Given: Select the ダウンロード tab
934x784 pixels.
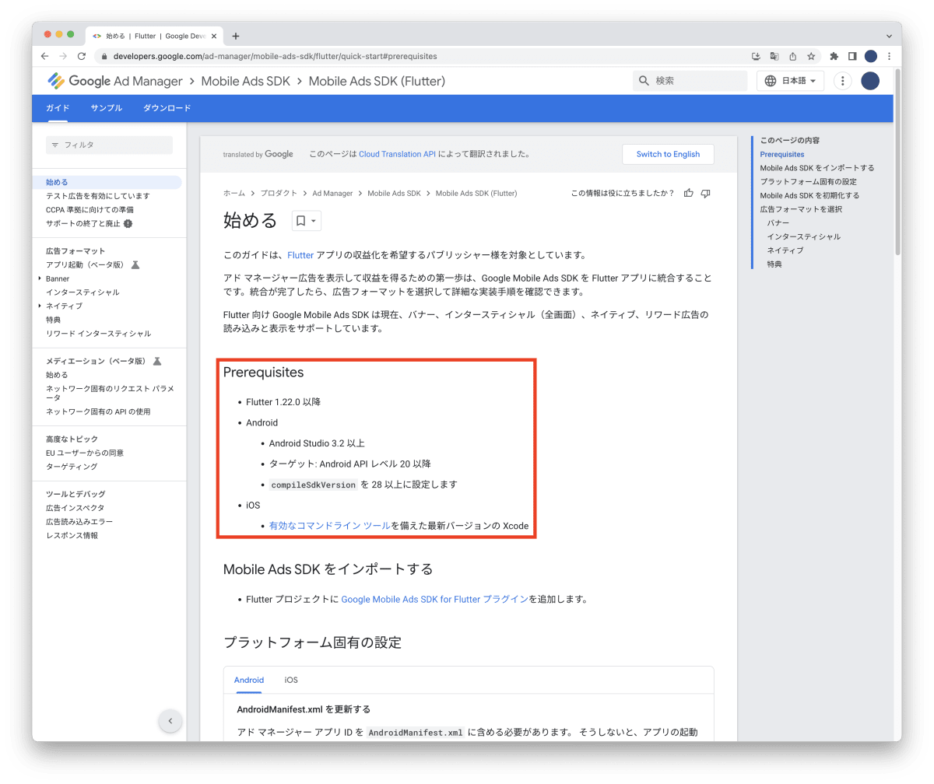Looking at the screenshot, I should pos(167,108).
